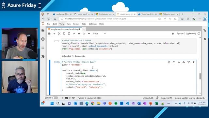
Task: Insert a cell above via cell toolbar
Action: pos(184,62)
